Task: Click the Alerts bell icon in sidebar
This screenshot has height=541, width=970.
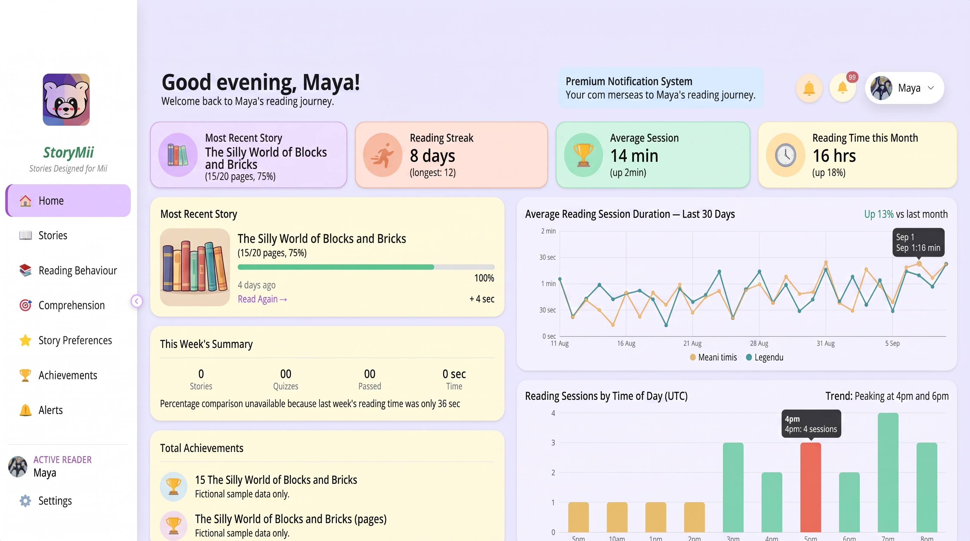Action: (x=25, y=410)
